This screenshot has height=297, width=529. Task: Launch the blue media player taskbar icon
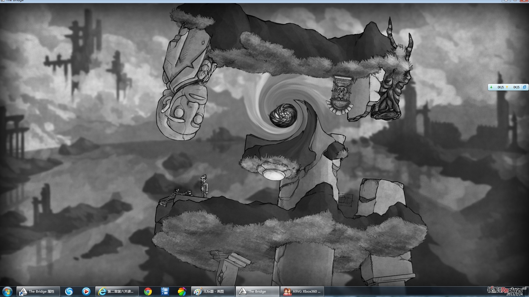point(86,291)
